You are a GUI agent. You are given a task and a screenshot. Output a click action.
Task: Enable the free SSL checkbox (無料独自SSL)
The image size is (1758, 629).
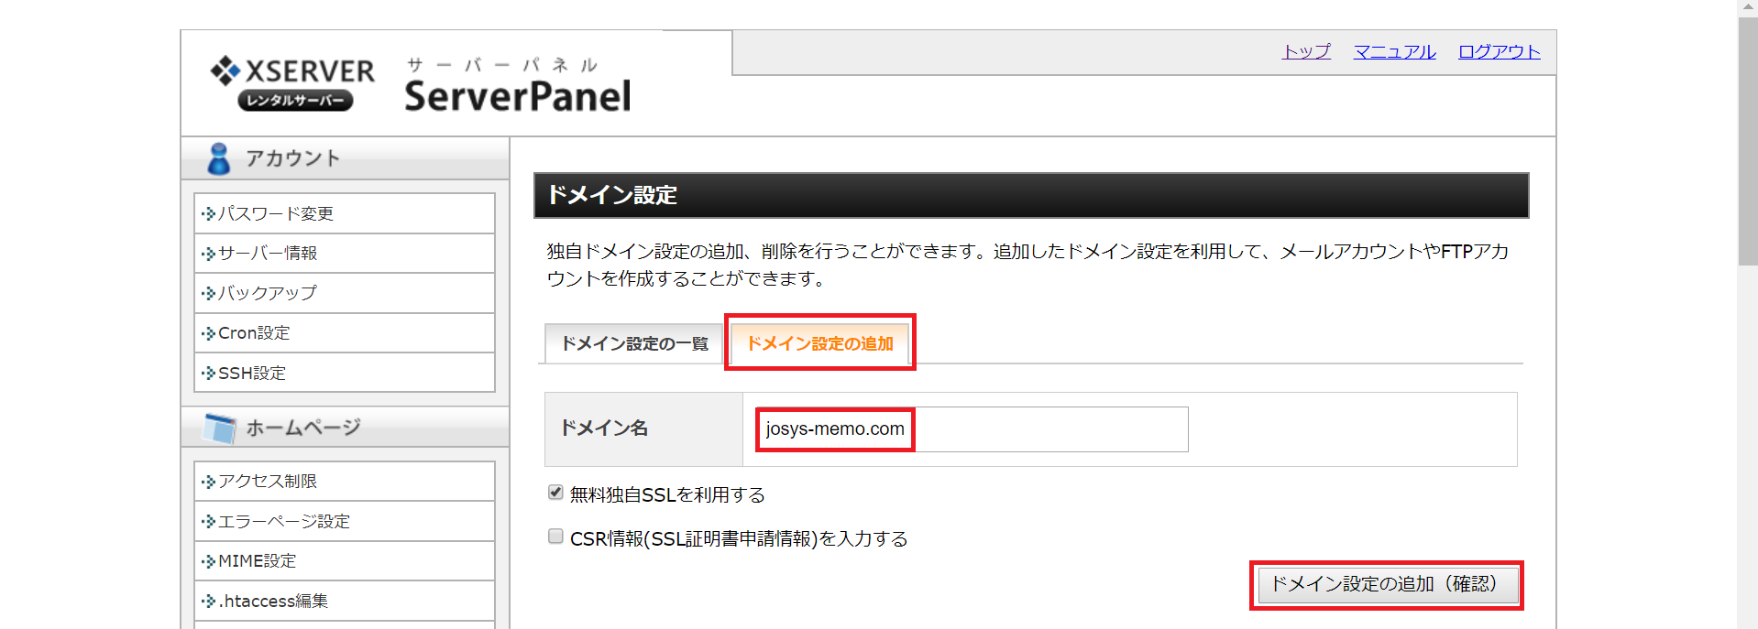555,493
